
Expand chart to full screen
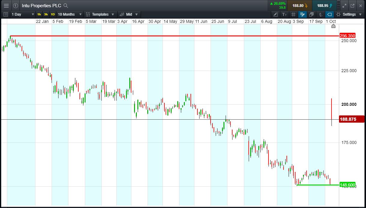[344, 5]
